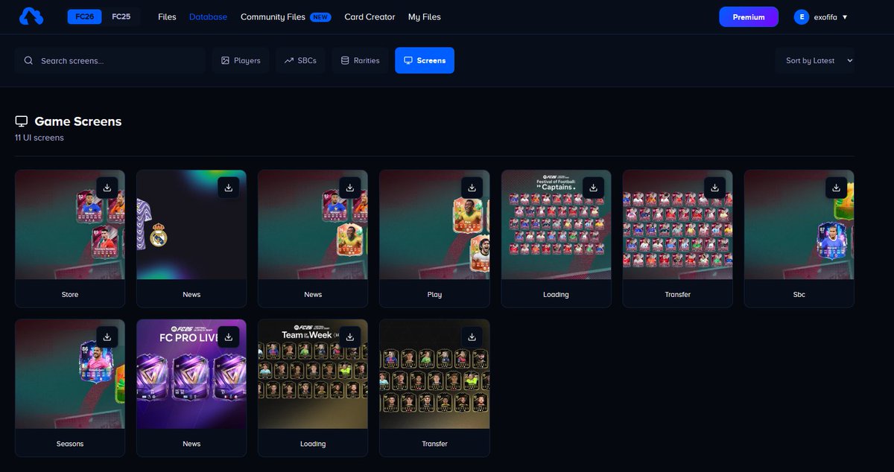
Task: Open the Store screen thumbnail
Action: (70, 225)
